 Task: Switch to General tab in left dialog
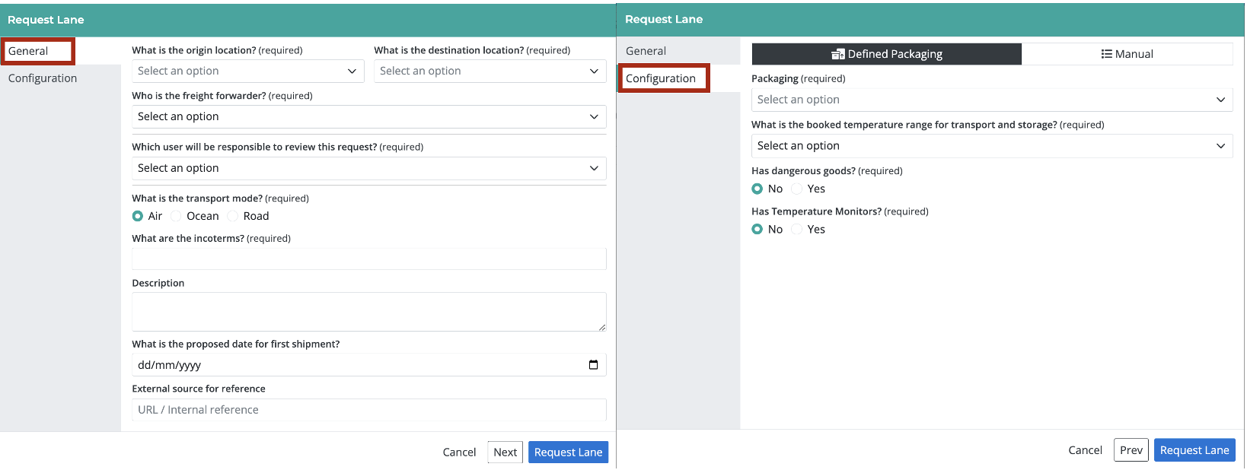[37, 51]
